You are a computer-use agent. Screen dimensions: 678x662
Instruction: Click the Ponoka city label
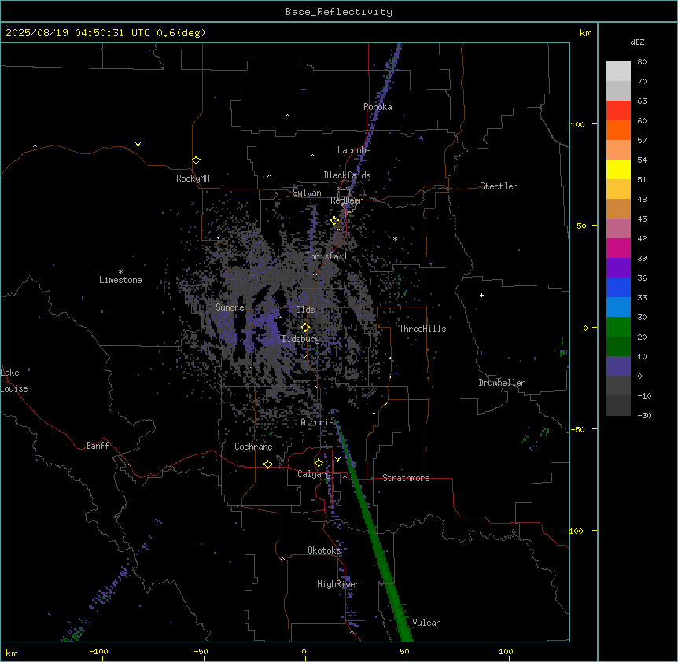point(378,107)
